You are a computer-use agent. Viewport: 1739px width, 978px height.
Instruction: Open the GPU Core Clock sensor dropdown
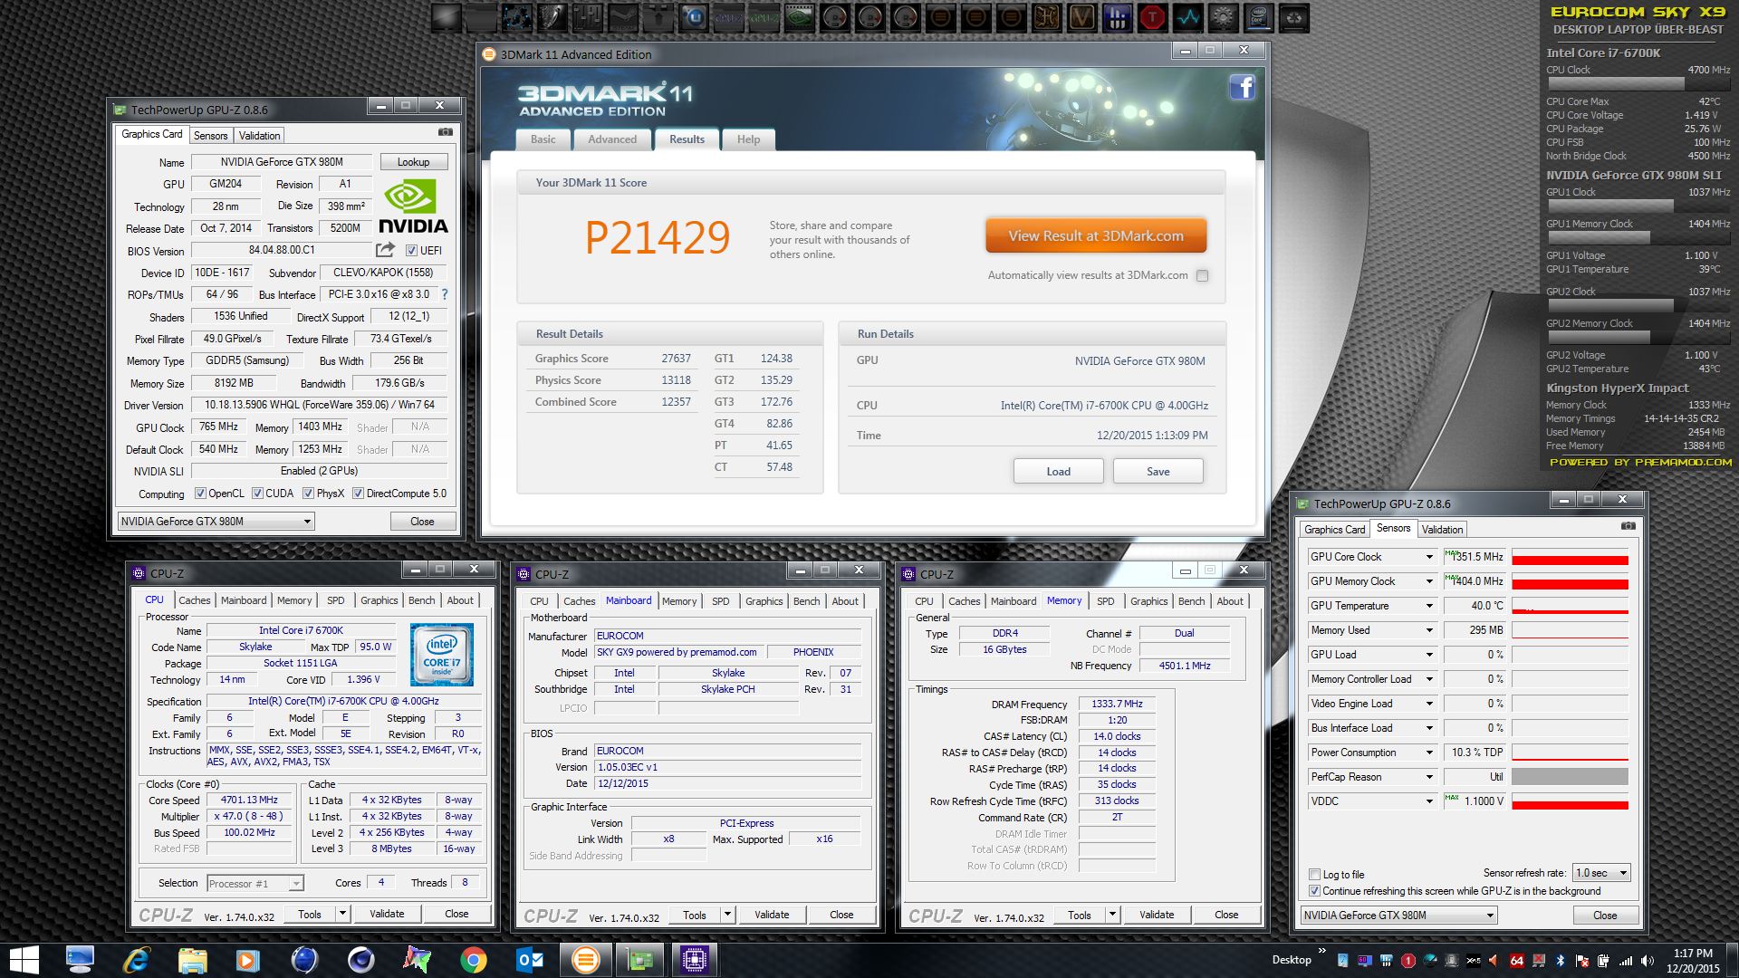coord(1429,557)
